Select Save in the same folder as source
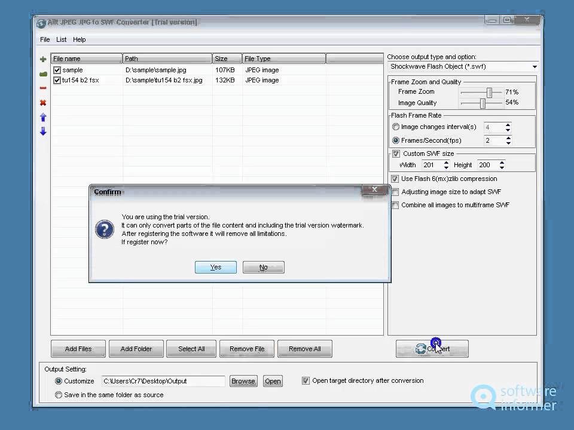This screenshot has width=574, height=430. (x=58, y=395)
